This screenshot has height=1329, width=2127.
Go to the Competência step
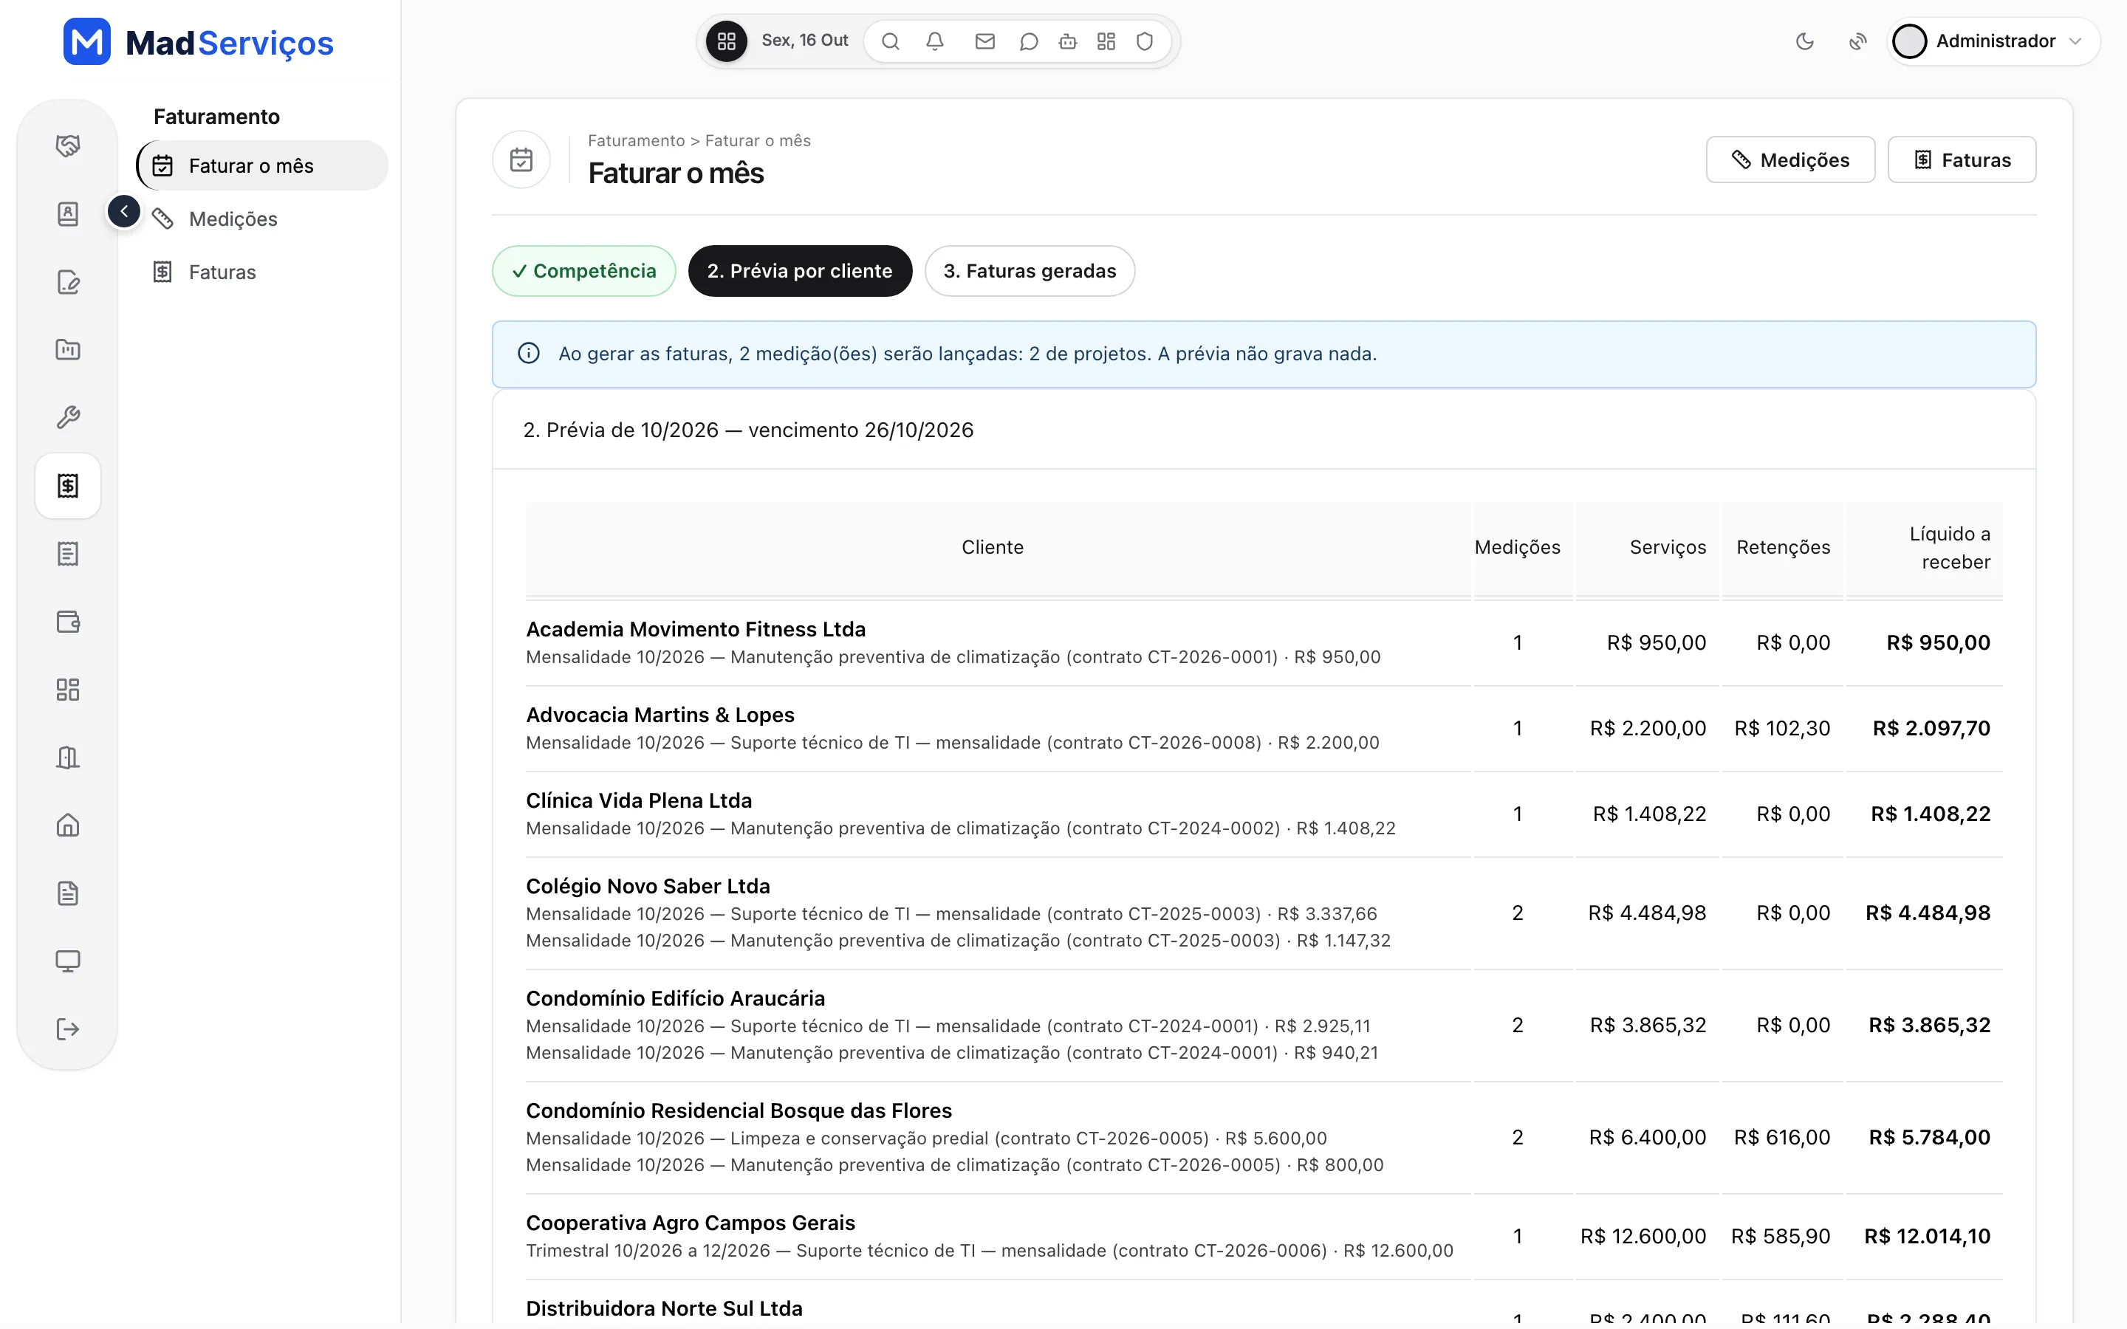583,271
